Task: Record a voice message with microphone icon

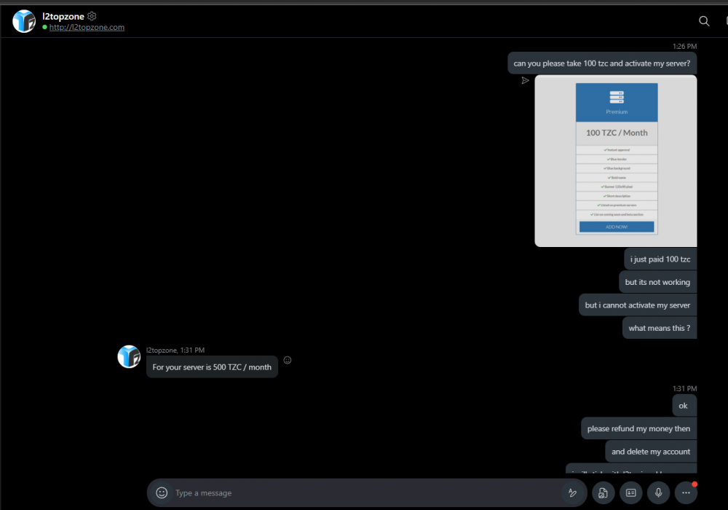Action: coord(658,493)
